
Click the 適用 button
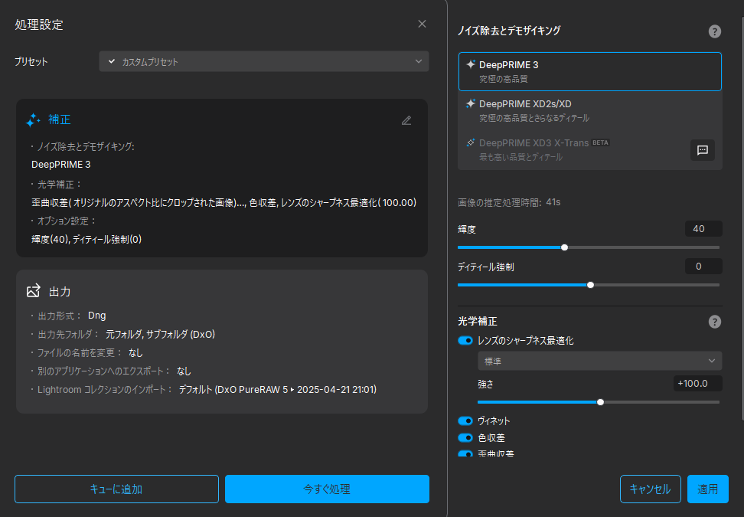[x=707, y=489]
